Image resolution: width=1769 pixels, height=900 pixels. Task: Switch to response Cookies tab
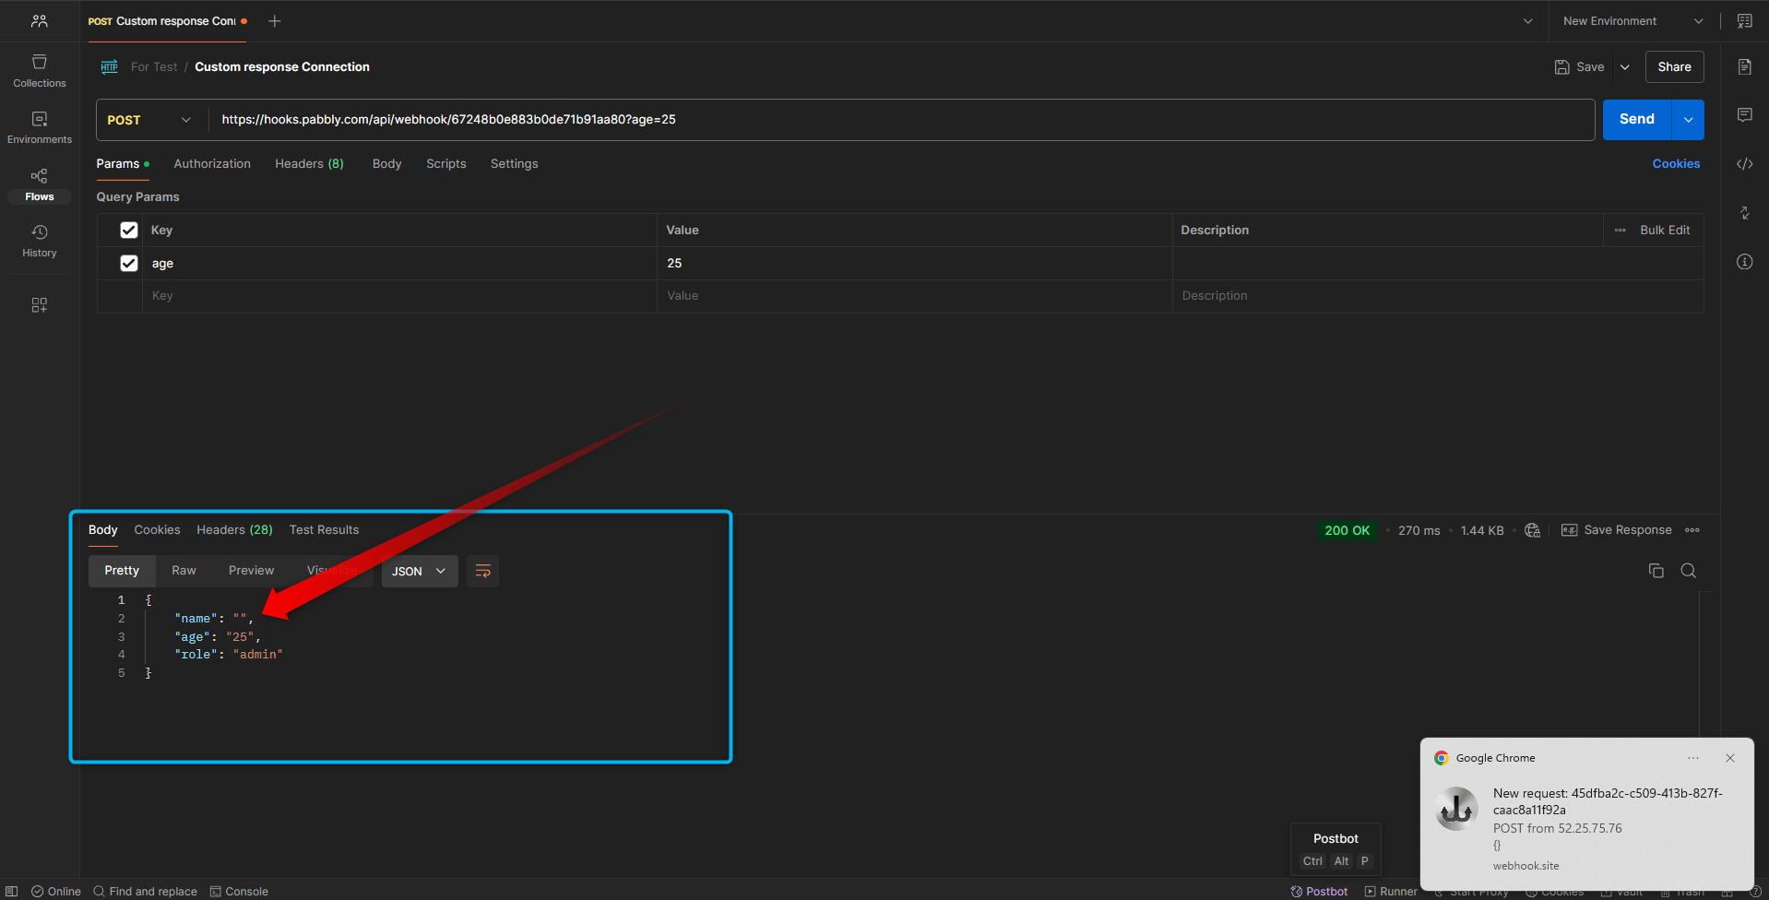click(x=157, y=530)
